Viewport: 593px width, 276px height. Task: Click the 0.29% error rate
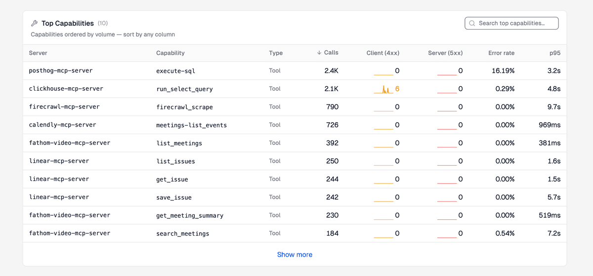click(x=505, y=89)
